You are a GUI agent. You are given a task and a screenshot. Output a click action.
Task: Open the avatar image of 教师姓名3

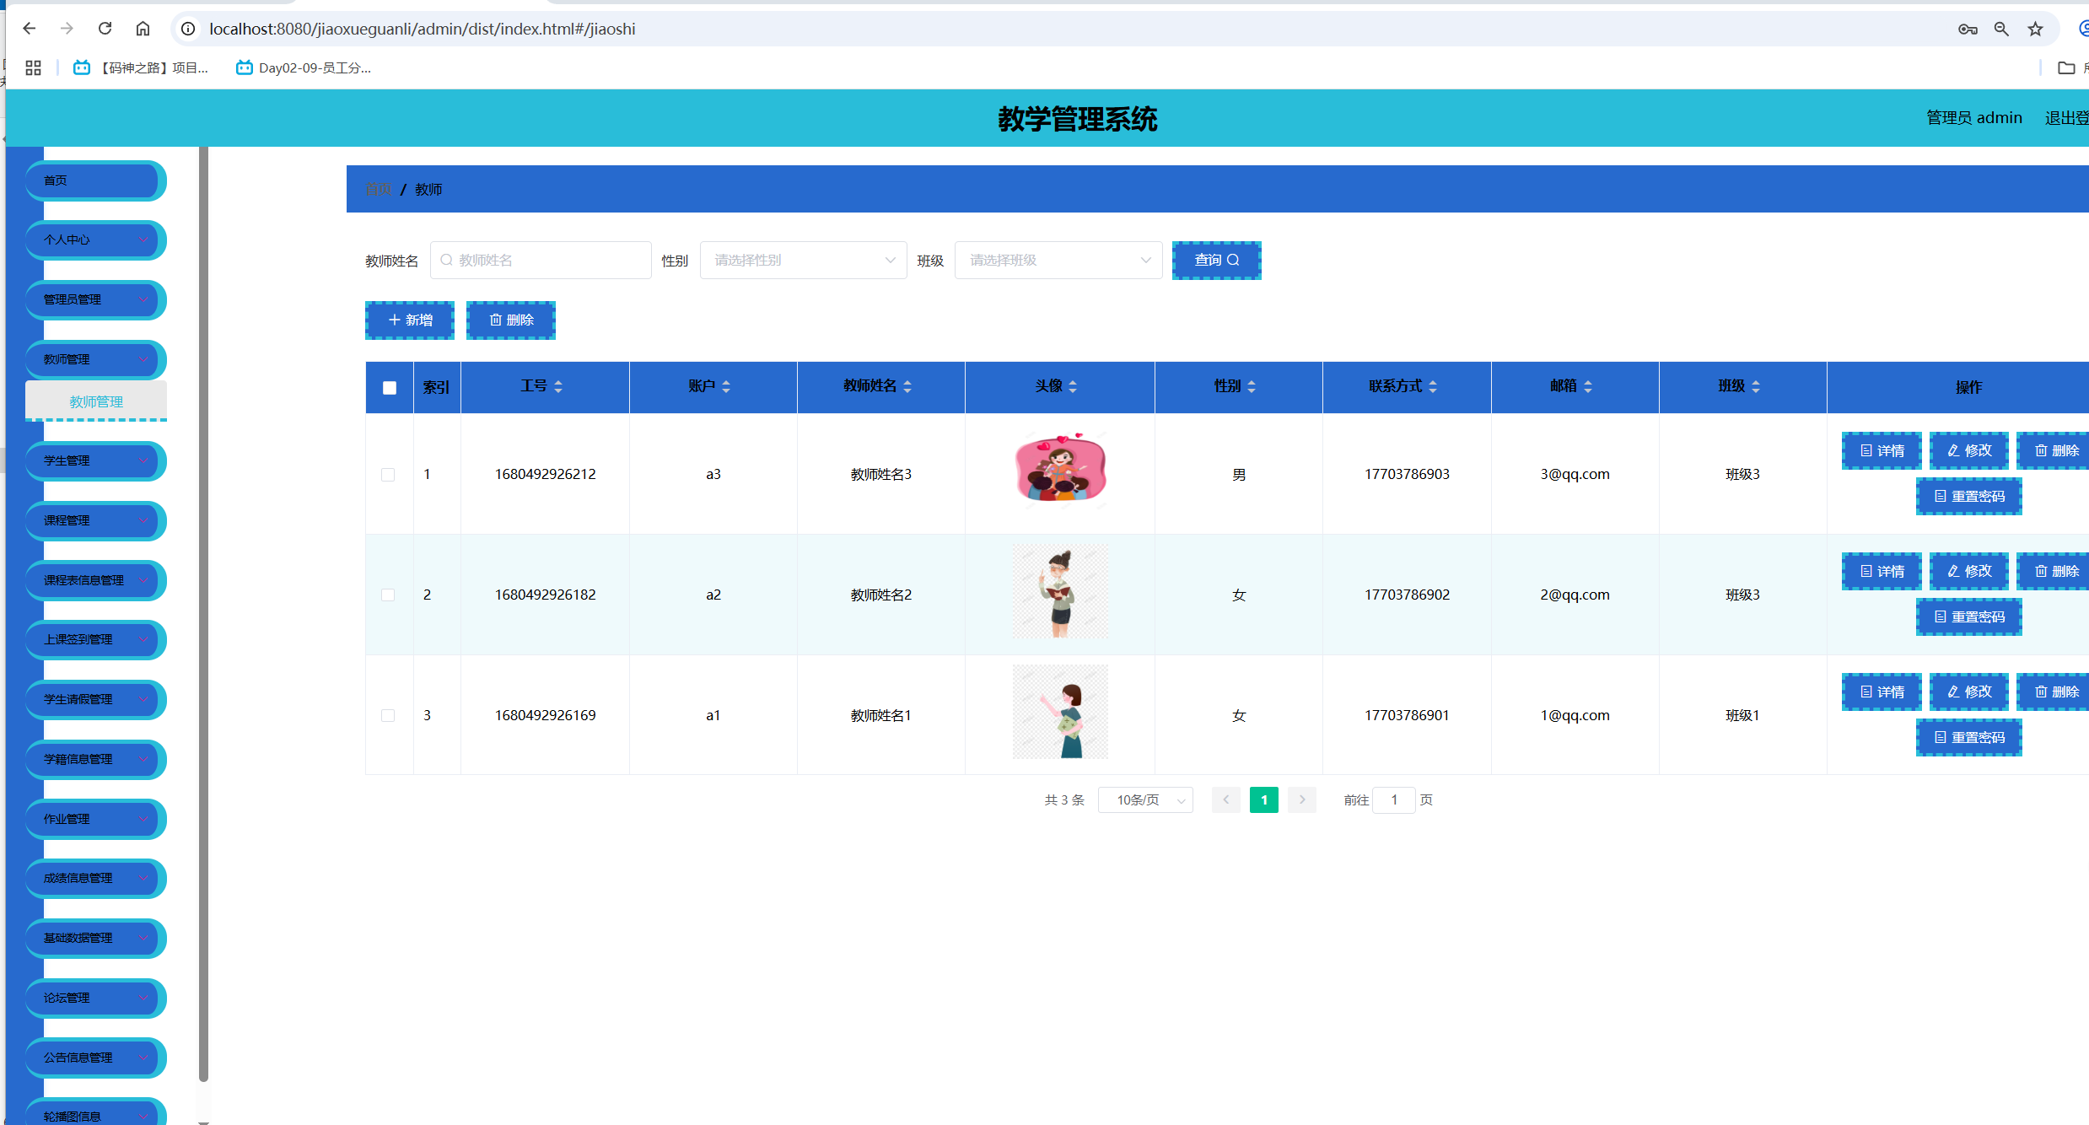1061,469
